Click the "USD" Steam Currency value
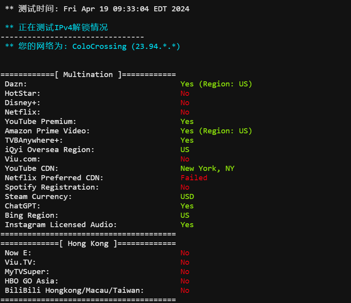This screenshot has height=303, width=351. point(187,197)
